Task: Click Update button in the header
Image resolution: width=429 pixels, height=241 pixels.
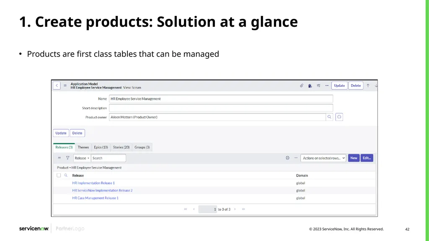Action: click(339, 85)
